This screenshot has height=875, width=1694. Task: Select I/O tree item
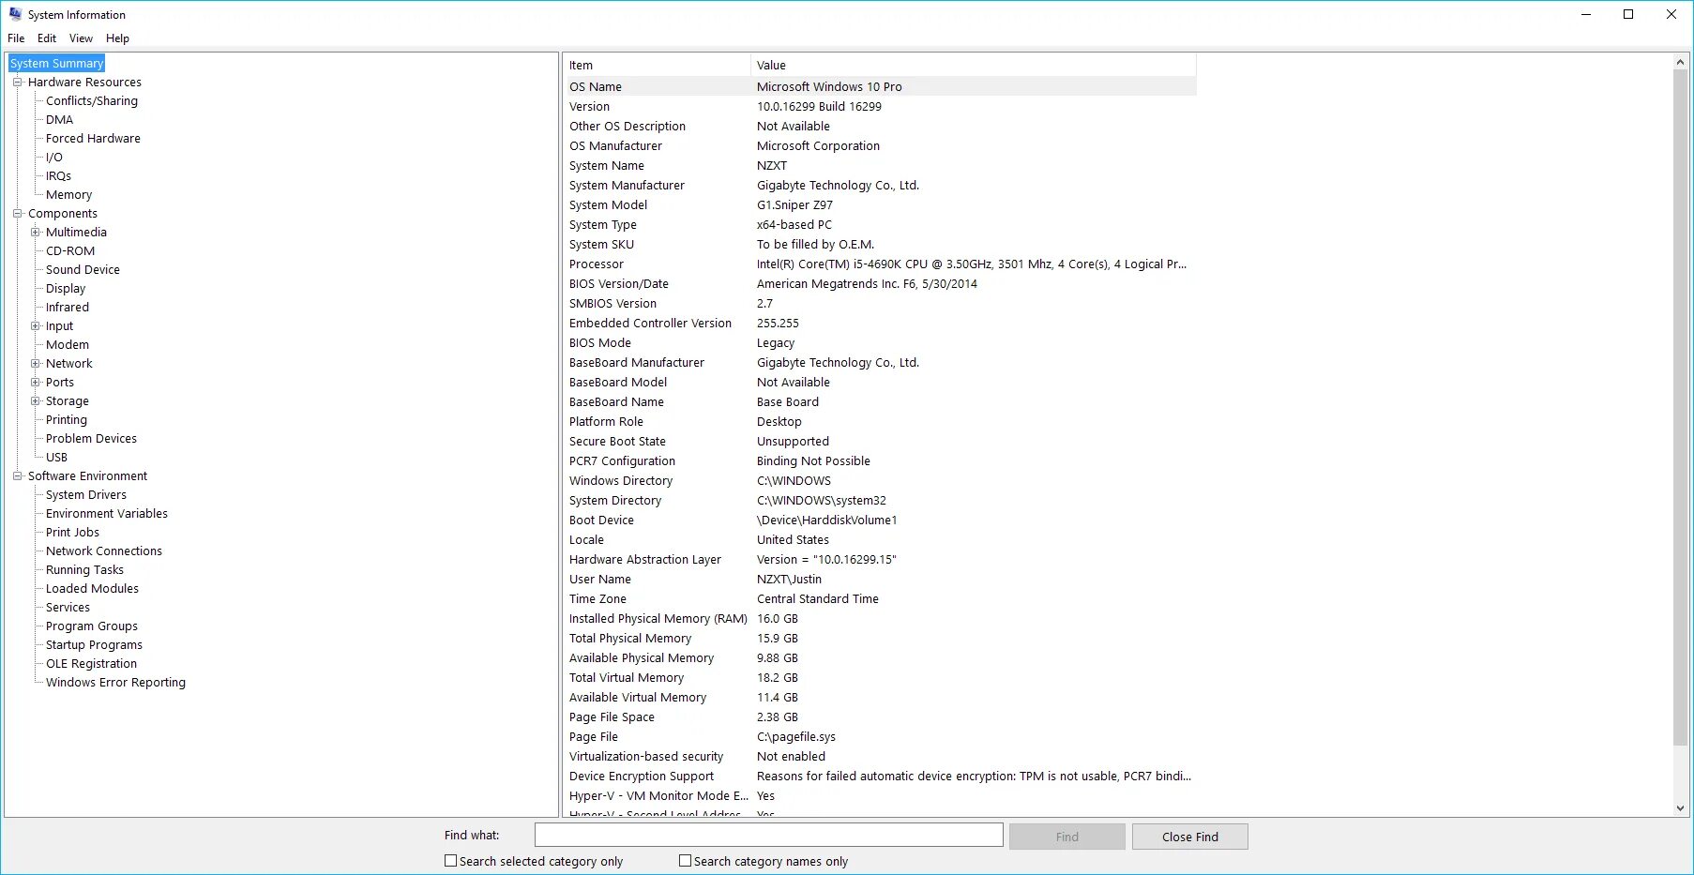click(x=54, y=157)
